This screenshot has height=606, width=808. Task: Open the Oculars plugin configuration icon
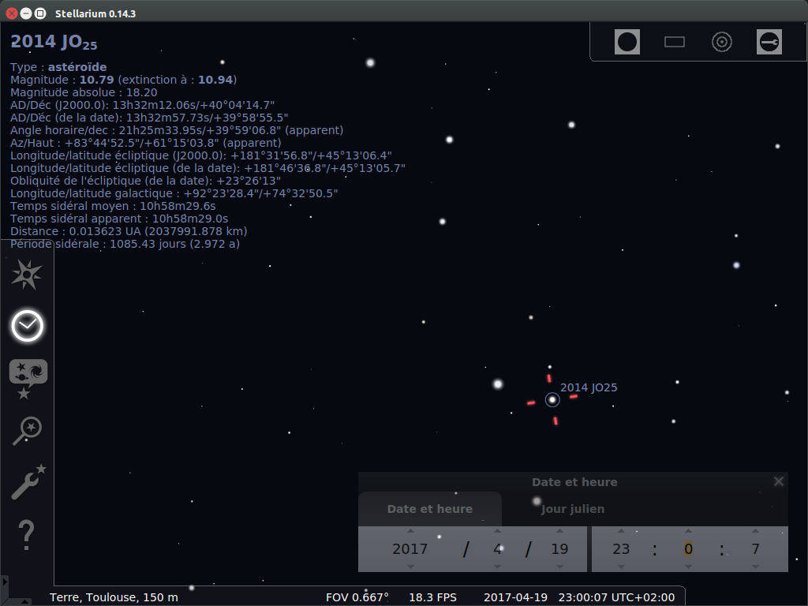pos(769,42)
